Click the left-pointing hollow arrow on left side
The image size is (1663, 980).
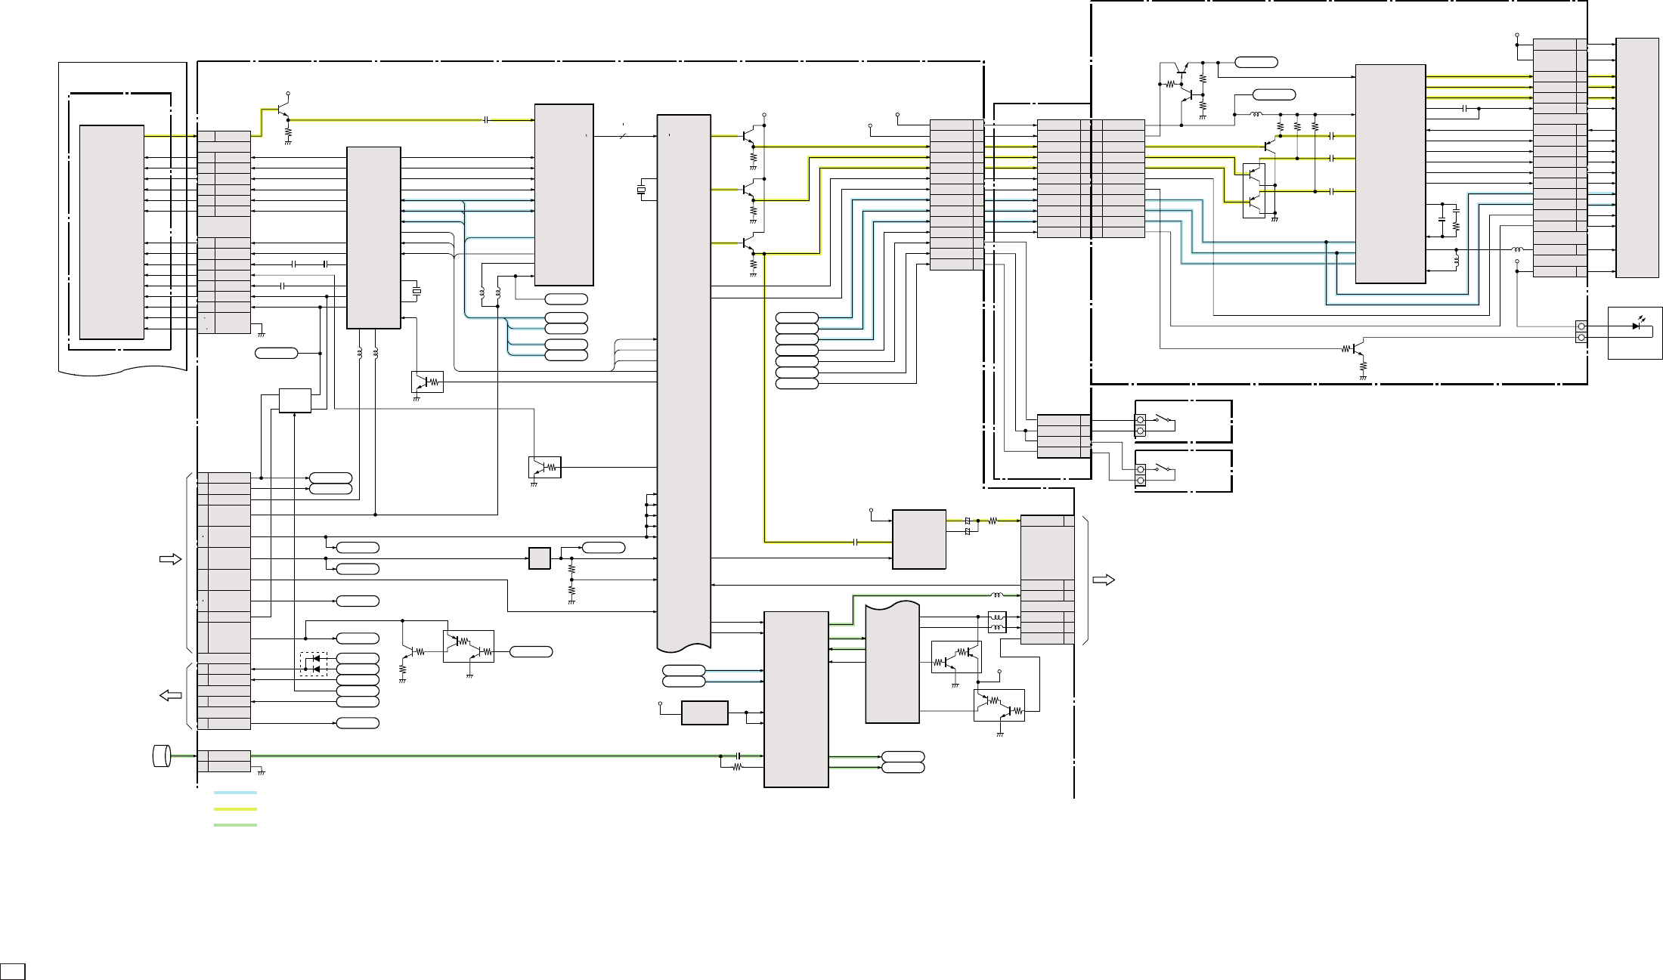tap(171, 696)
